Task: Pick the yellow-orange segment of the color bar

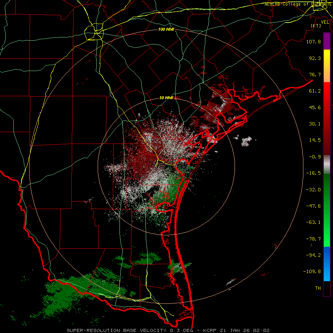Action: (327, 66)
